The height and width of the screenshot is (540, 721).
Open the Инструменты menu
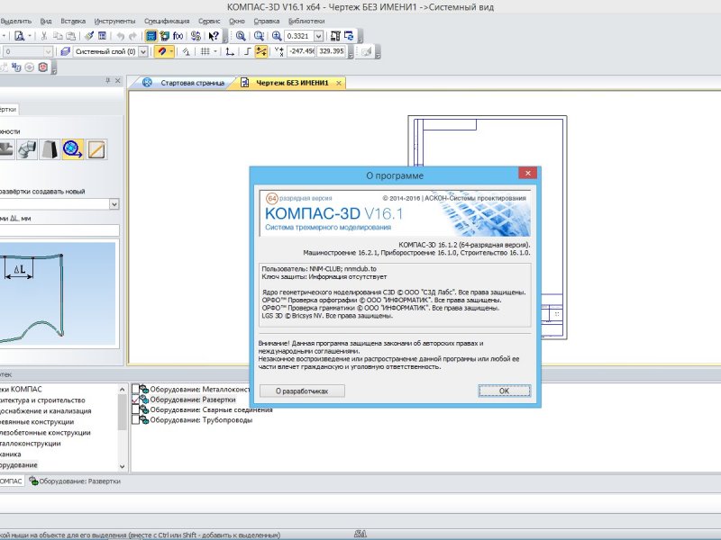coord(115,21)
